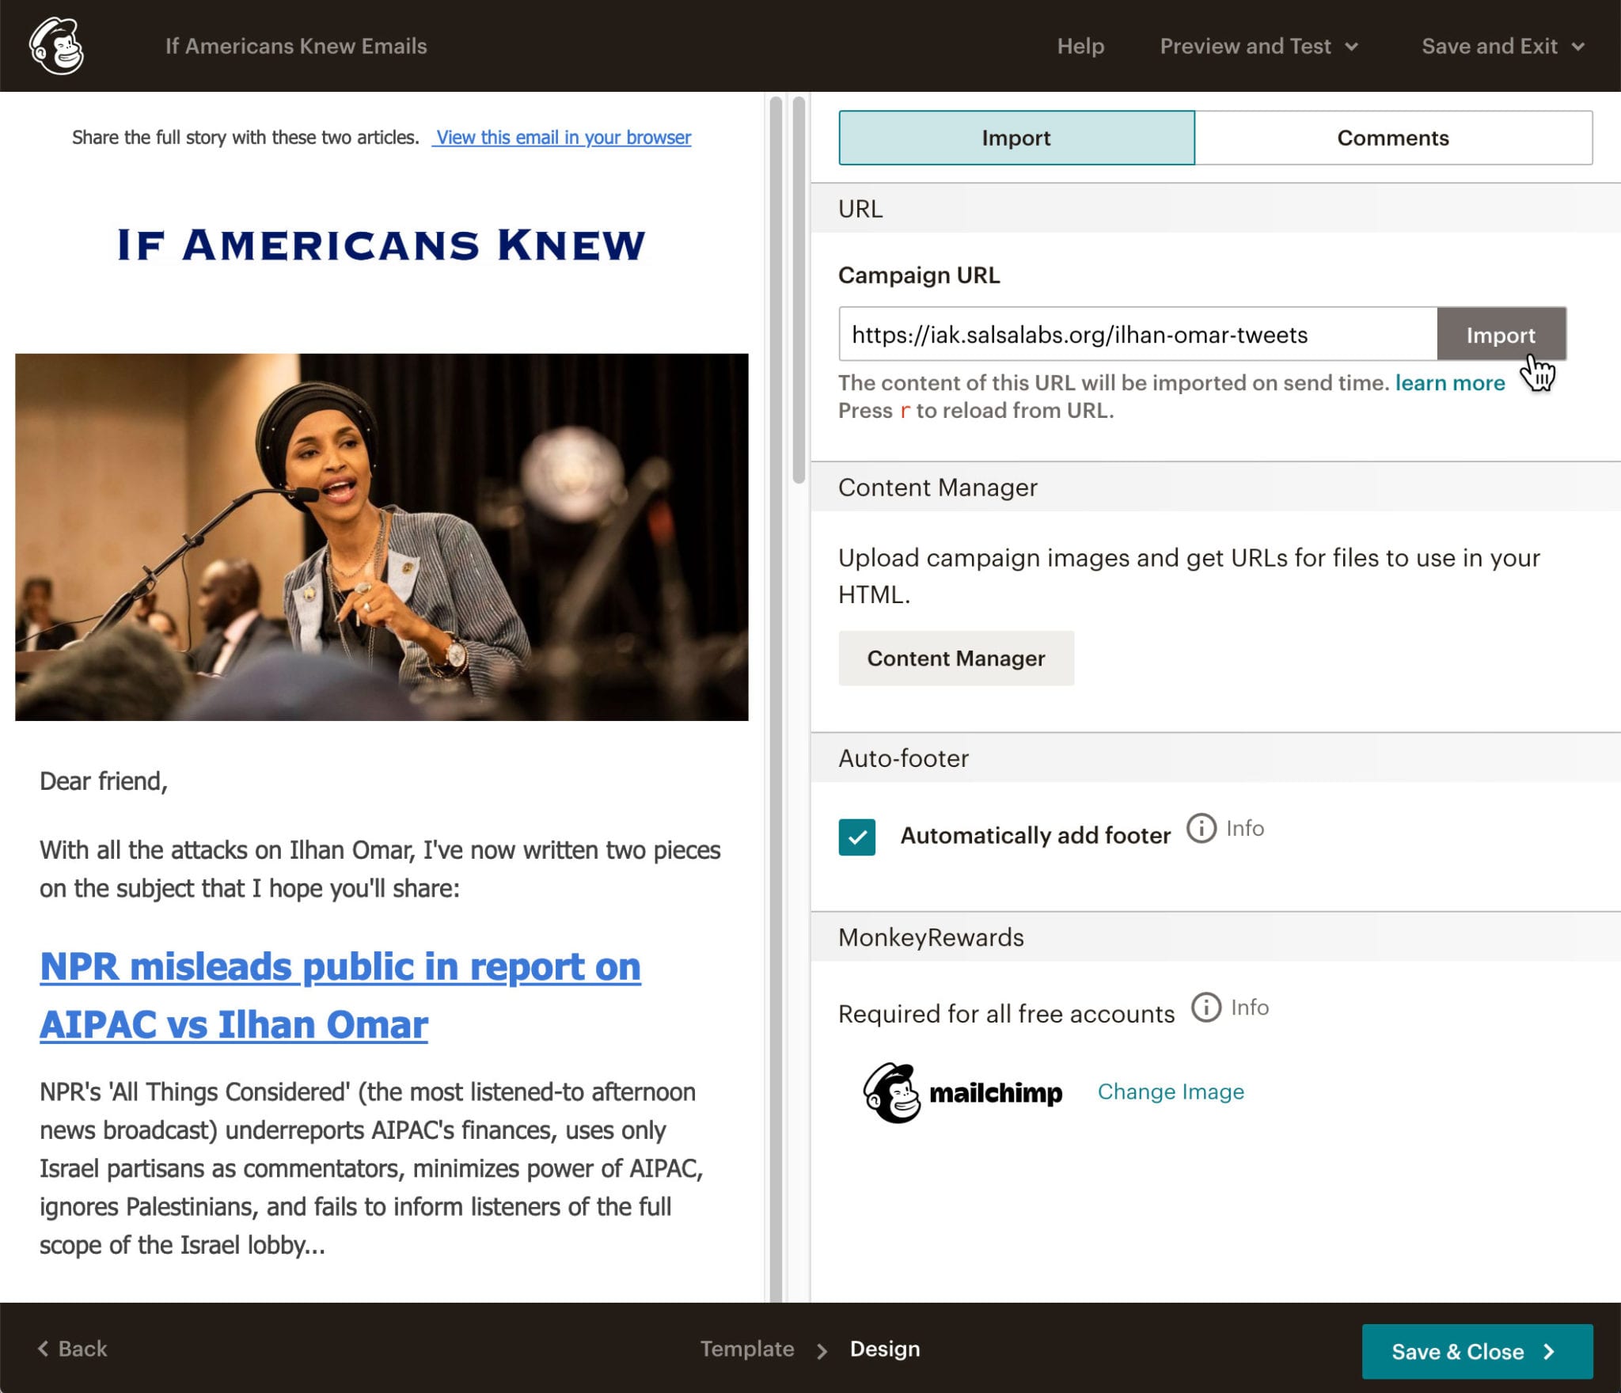Follow the learn more link
The height and width of the screenshot is (1393, 1621).
(x=1450, y=383)
